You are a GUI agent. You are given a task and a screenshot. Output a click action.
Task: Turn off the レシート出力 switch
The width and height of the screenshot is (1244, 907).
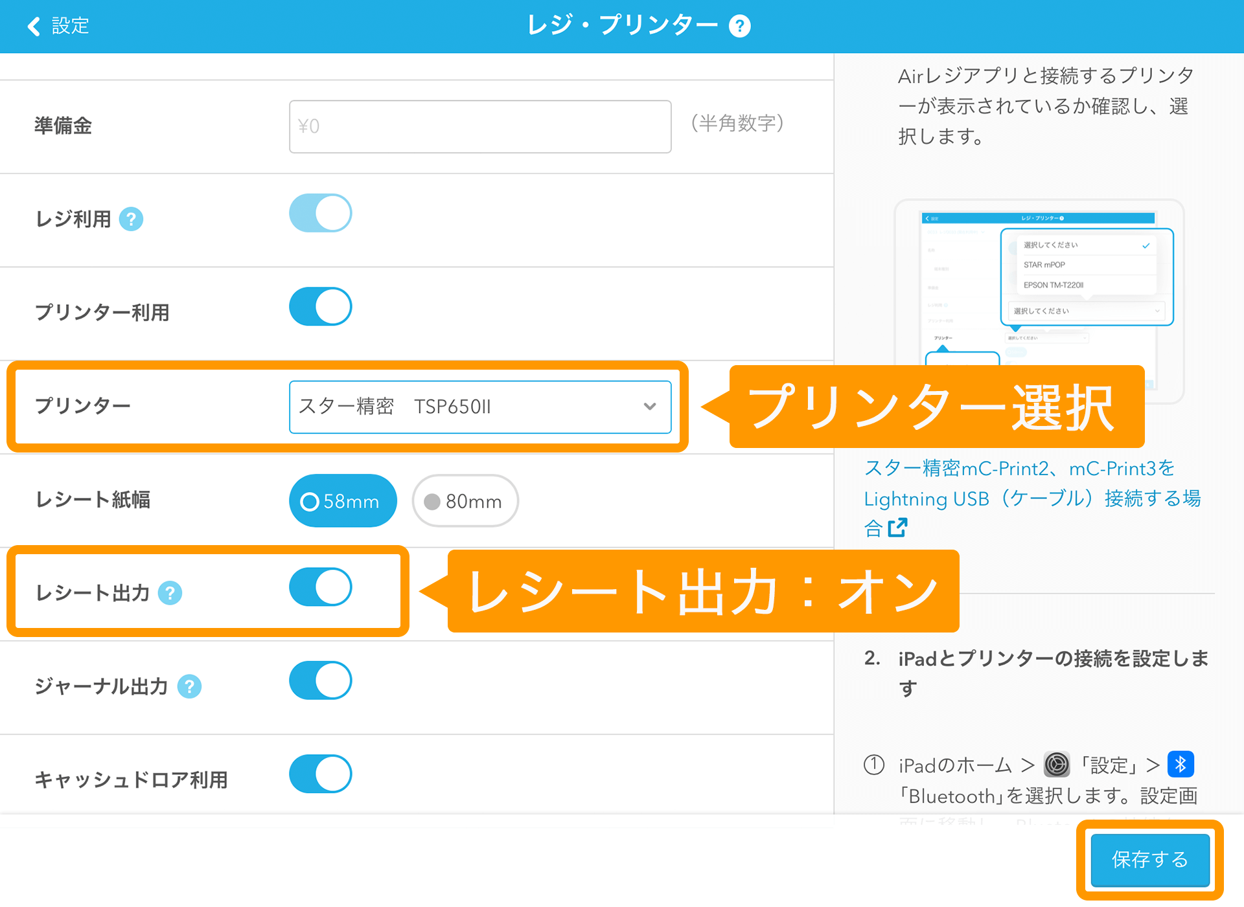pyautogui.click(x=321, y=587)
